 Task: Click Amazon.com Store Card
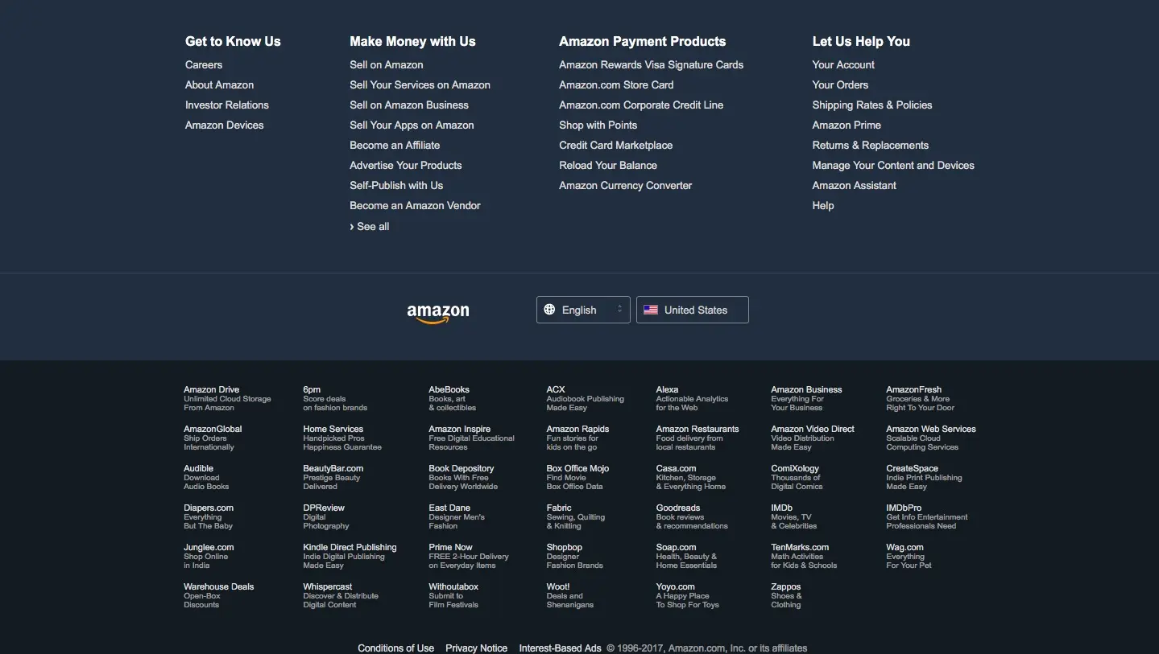click(616, 85)
